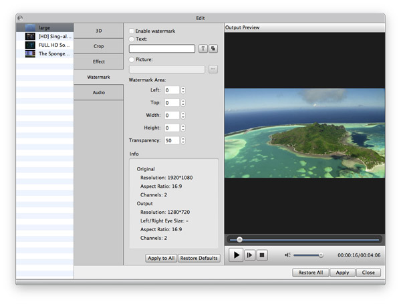Select the Text watermark radio button
This screenshot has height=304, width=401.
(131, 39)
